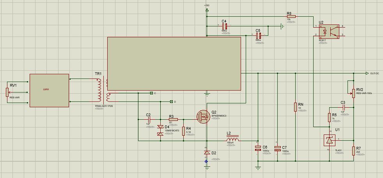Click the U2 reference designator label

pos(321,22)
